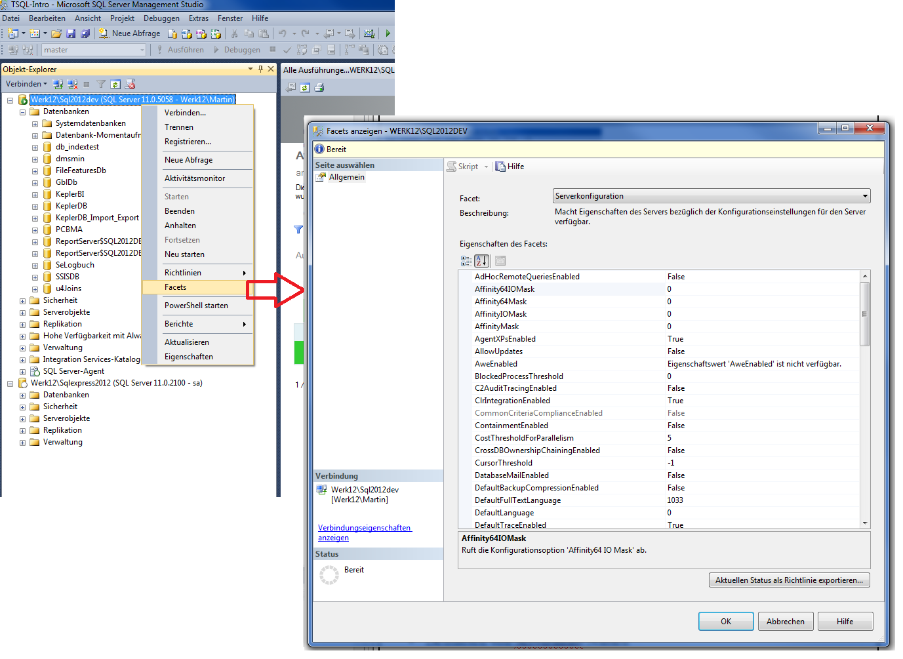The image size is (903, 659).
Task: Expand the Sicherheit folder under Sql2012dev
Action: [22, 301]
